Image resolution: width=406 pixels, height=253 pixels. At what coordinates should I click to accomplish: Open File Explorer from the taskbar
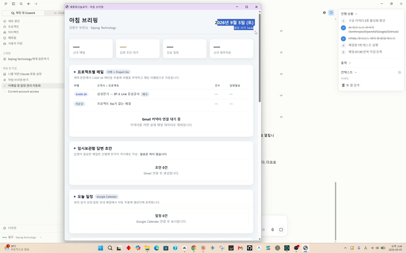click(147, 248)
